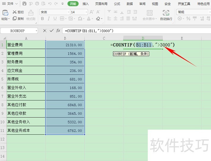
Task: Switch to the 公式 ribbon tab
Action: [117, 4]
